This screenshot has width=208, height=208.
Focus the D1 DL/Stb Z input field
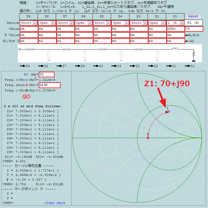point(175,41)
